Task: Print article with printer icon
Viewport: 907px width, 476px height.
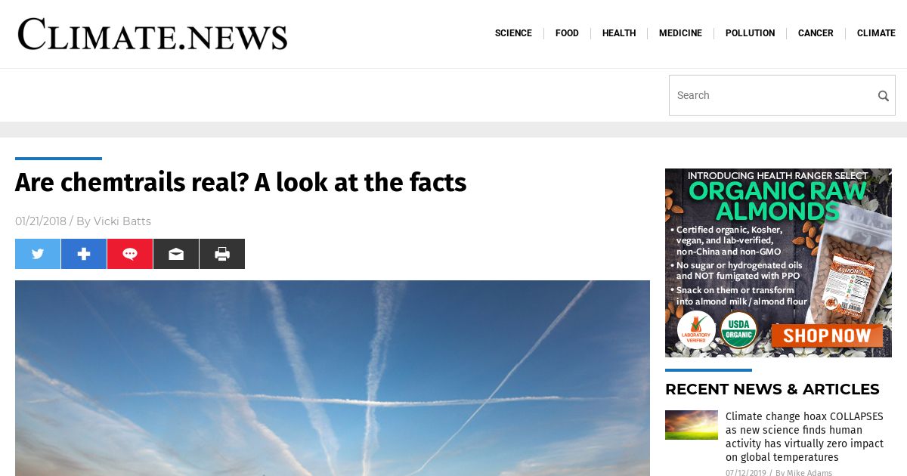Action: [222, 254]
